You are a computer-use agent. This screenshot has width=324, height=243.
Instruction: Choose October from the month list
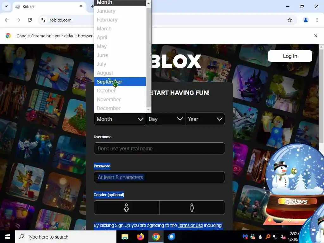pos(120,90)
